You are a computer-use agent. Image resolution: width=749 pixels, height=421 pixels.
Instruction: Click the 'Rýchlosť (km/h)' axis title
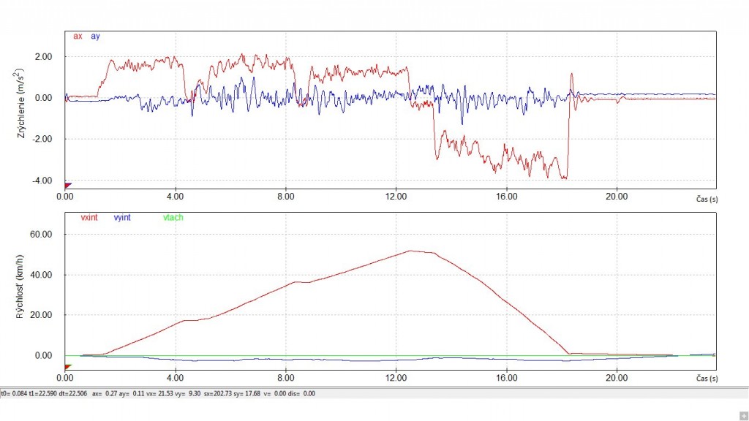pos(20,287)
